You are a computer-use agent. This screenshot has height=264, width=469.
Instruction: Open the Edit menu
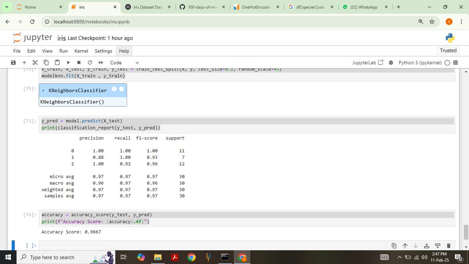31,51
